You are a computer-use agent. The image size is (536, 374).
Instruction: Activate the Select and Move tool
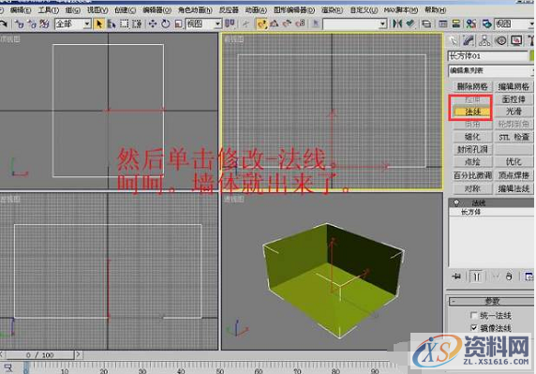[x=153, y=23]
